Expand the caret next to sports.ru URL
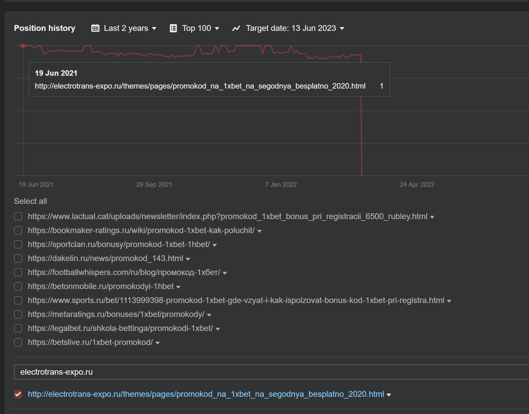The width and height of the screenshot is (529, 414). 449,301
